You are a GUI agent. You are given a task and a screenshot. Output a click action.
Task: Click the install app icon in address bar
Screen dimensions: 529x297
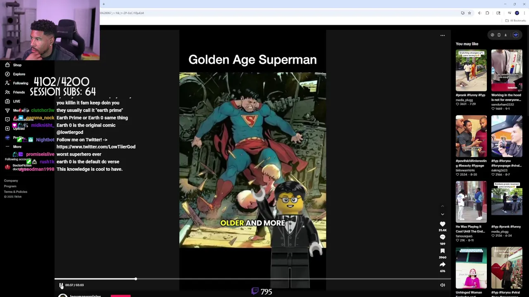coord(463,13)
